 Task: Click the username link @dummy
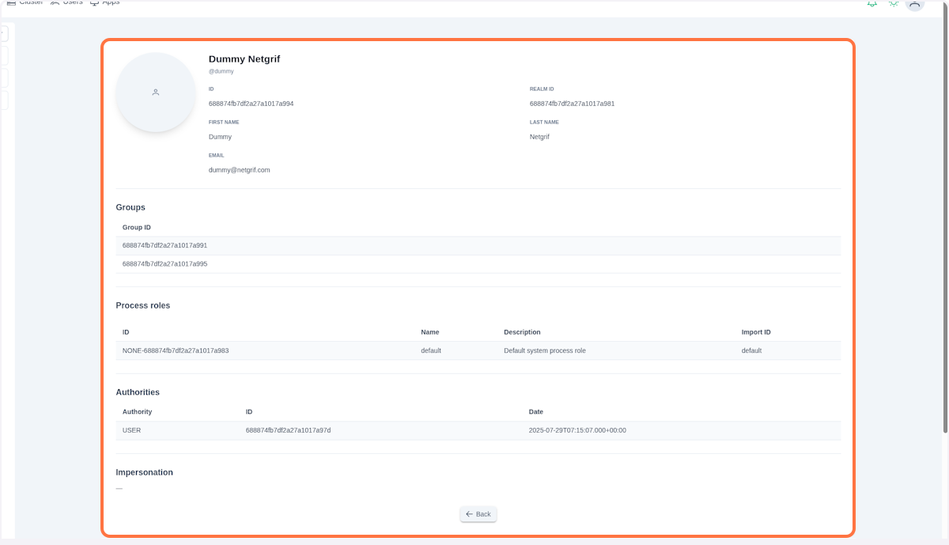tap(221, 71)
